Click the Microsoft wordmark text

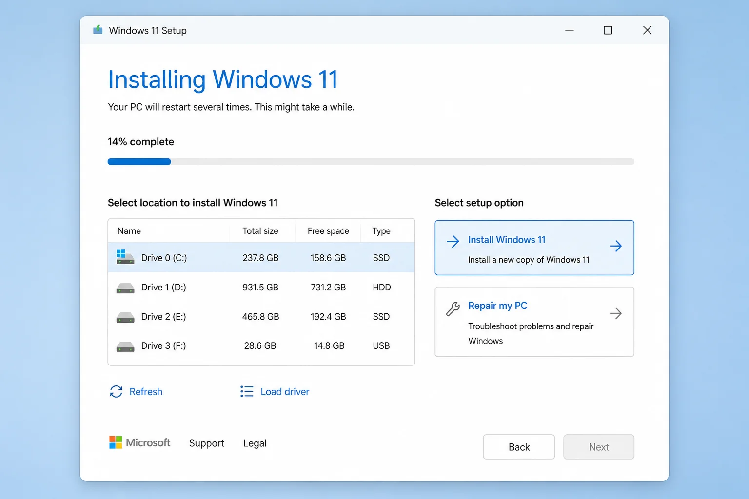[148, 442]
